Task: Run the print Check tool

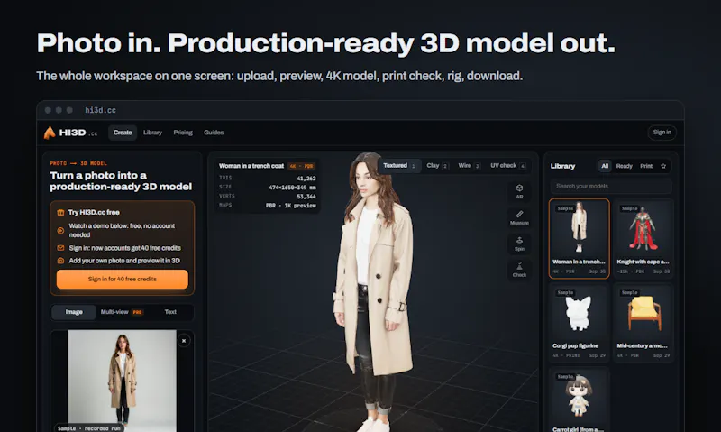Action: tap(519, 270)
